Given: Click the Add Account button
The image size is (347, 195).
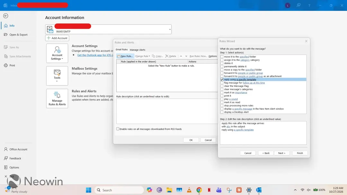Looking at the screenshot, I should (57, 38).
